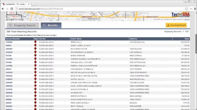The image size is (197, 110).
Task: Select the TaxNetUSA browser tab
Action: (x=16, y=4)
